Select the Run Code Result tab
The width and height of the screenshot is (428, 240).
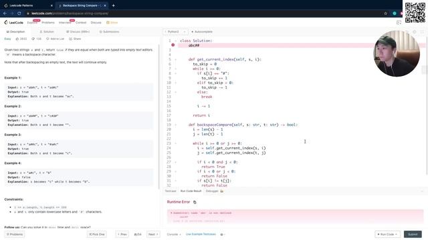pyautogui.click(x=191, y=191)
